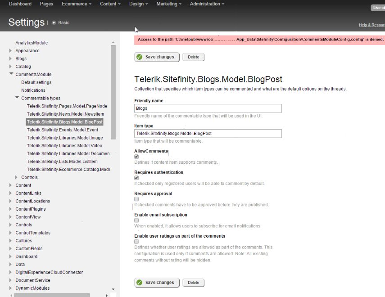Expand the Appearance tree node
The width and height of the screenshot is (385, 297).
point(10,50)
